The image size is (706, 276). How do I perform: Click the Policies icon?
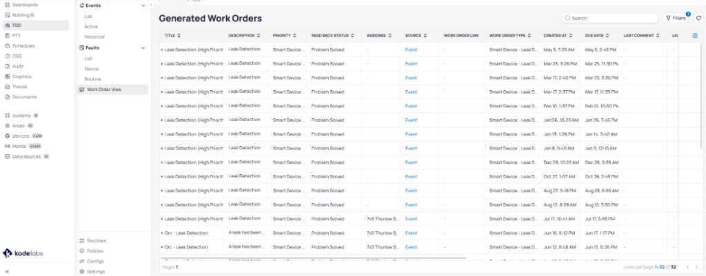pos(82,251)
